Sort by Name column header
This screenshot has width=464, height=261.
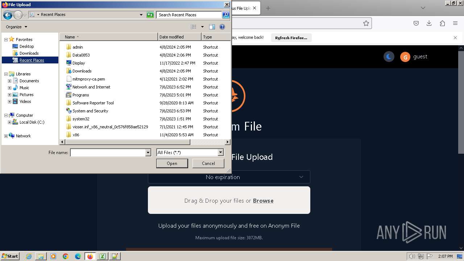(108, 37)
